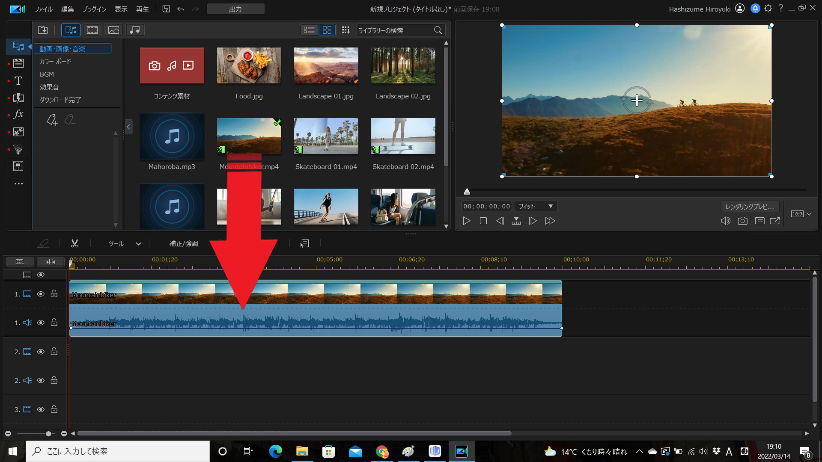Open the 再生 menu
This screenshot has height=462, width=822.
pos(143,9)
